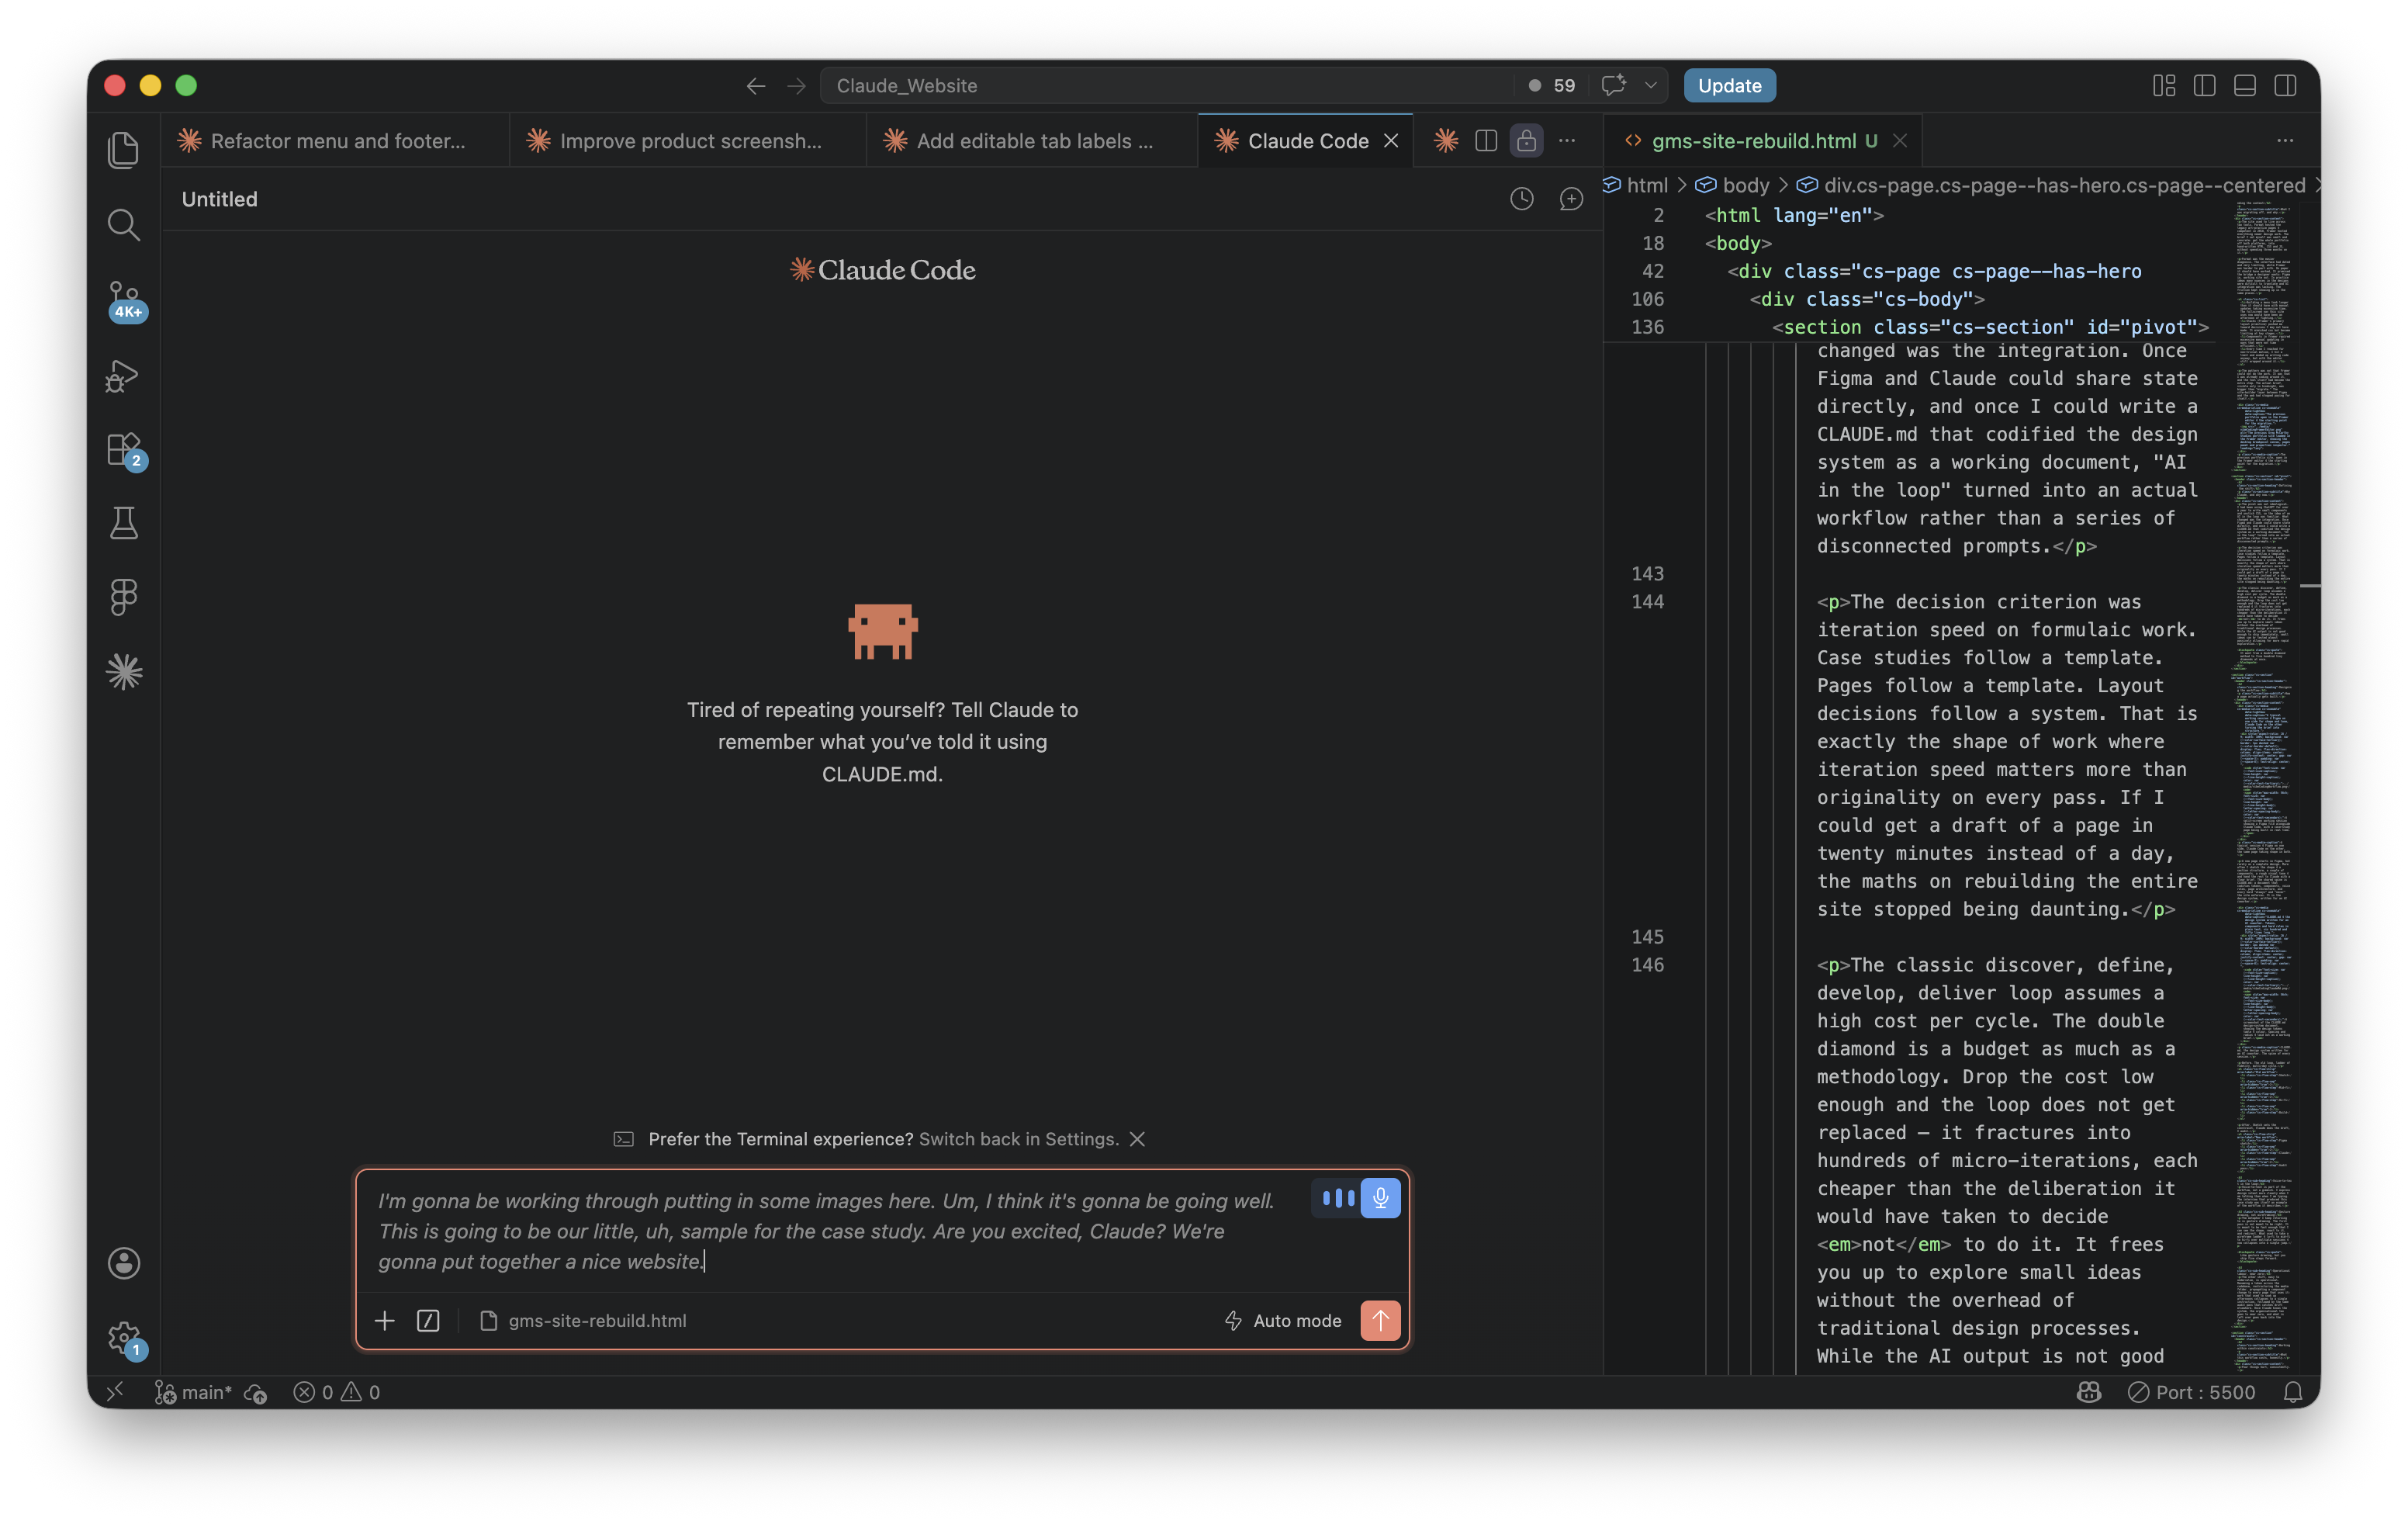Screen dimensions: 2408x1524
Task: Open Source Control view with 4K+ badge
Action: pos(123,300)
